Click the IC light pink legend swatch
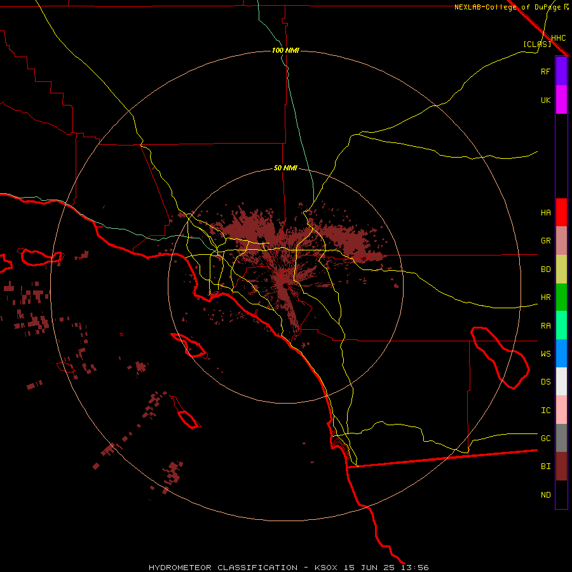 561,410
